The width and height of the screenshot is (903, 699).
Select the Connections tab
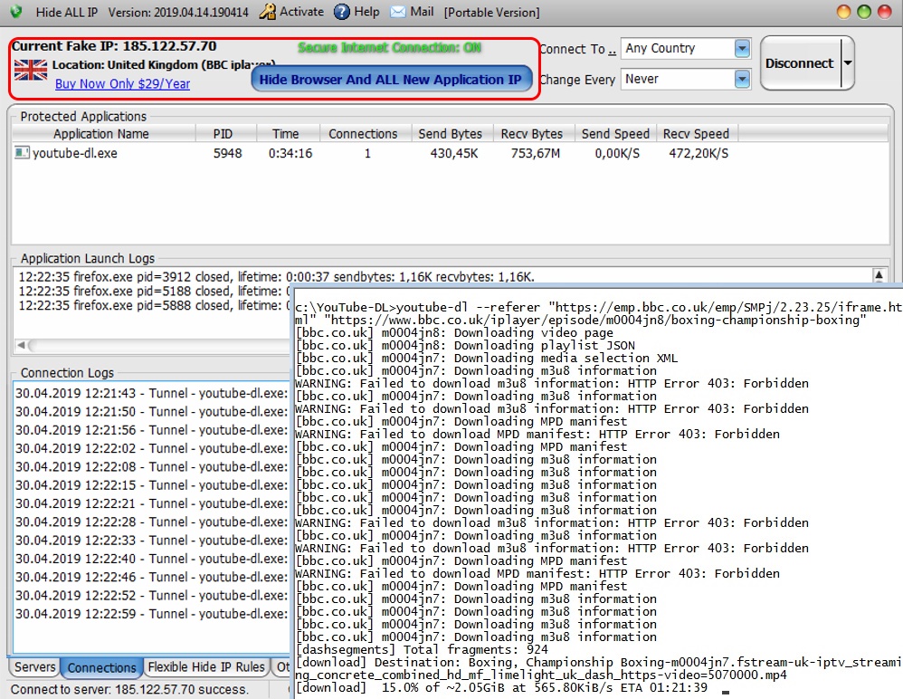[101, 668]
